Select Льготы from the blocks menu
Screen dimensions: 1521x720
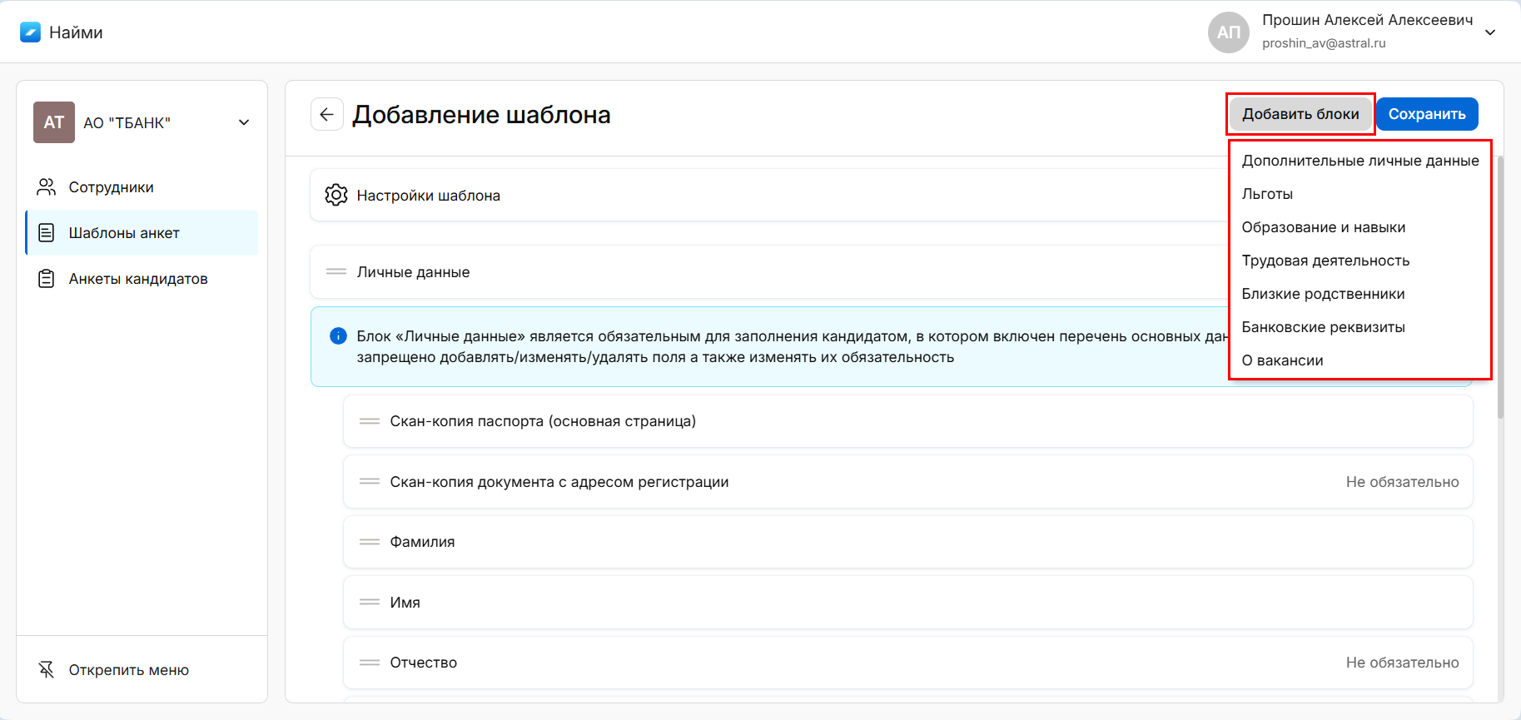coord(1267,194)
